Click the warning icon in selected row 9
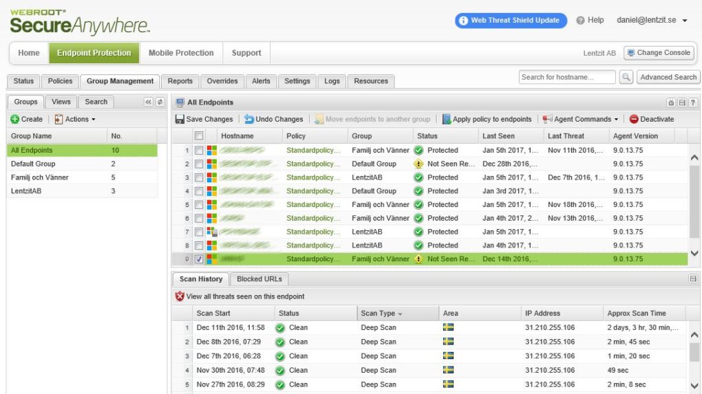Screen dimensions: 702x394 [418, 259]
